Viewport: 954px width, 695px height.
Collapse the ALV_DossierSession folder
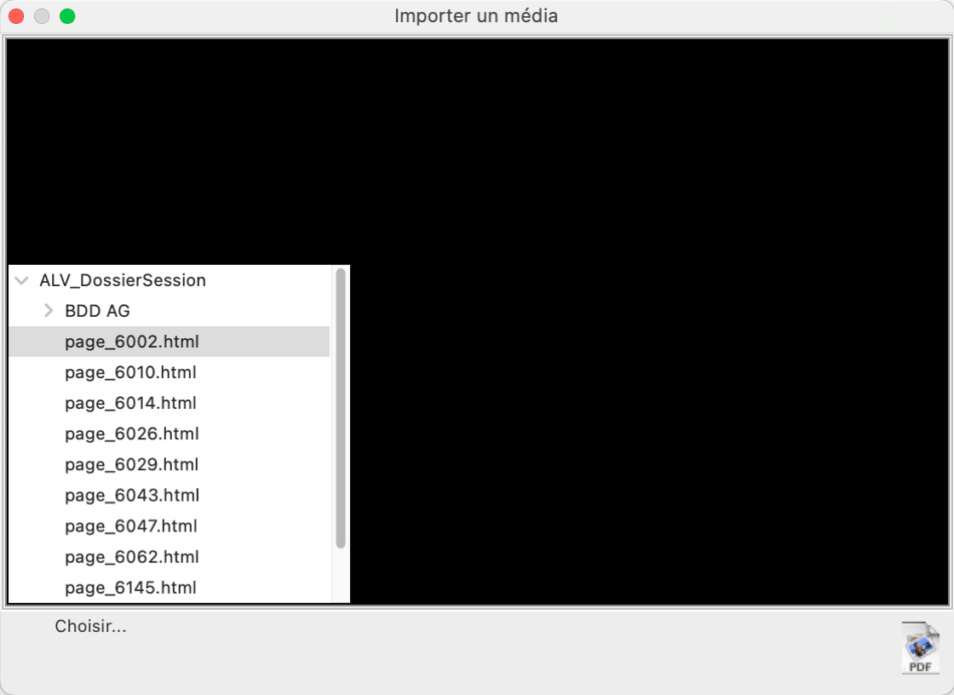22,280
